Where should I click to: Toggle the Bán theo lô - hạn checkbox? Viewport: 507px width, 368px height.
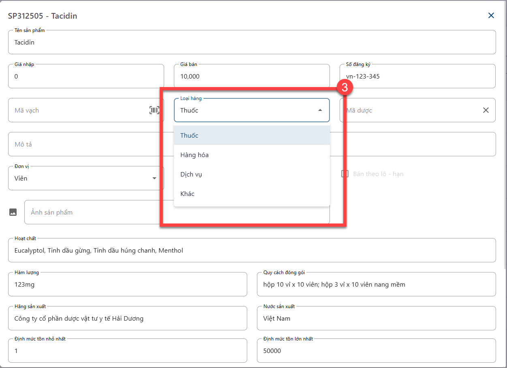[345, 174]
